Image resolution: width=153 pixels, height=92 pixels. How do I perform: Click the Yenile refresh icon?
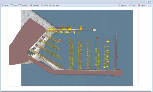[3, 5]
